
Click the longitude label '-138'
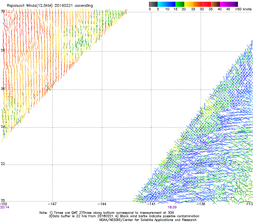tap(201, 204)
